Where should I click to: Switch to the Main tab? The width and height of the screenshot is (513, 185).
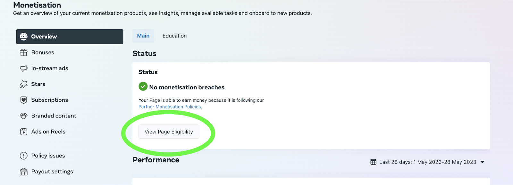(143, 36)
